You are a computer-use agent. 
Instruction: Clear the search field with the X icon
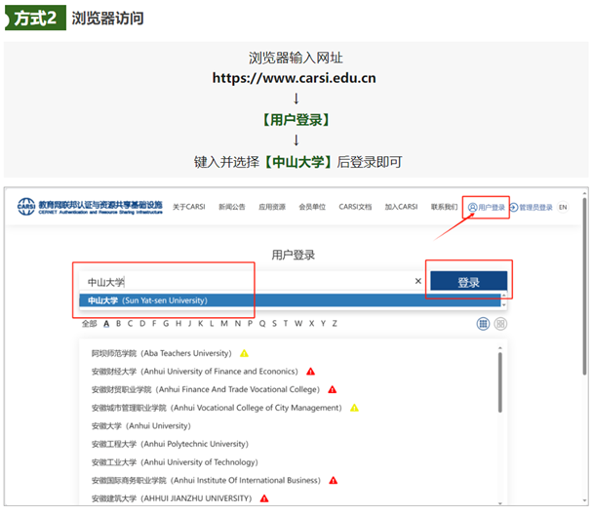(417, 281)
